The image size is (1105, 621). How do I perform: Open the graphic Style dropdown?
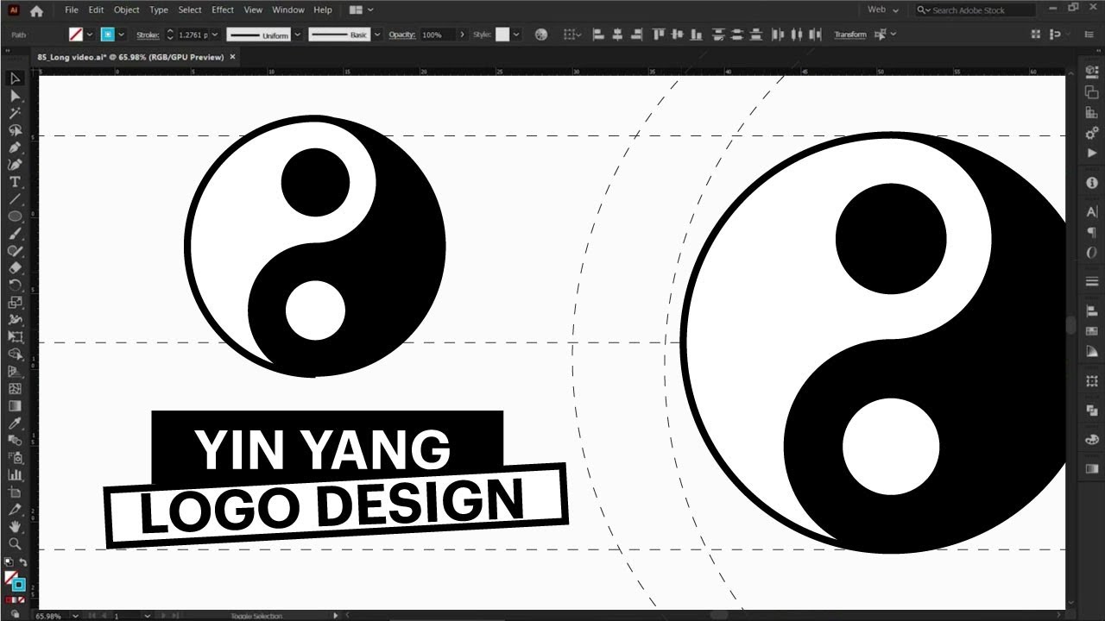point(516,34)
